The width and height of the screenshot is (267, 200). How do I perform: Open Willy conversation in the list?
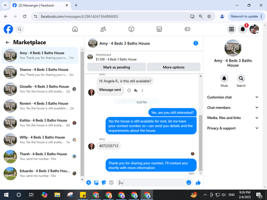(40, 140)
